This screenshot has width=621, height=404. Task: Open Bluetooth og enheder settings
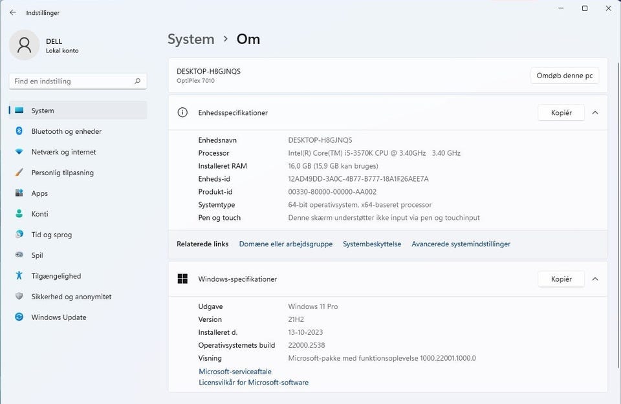[66, 131]
